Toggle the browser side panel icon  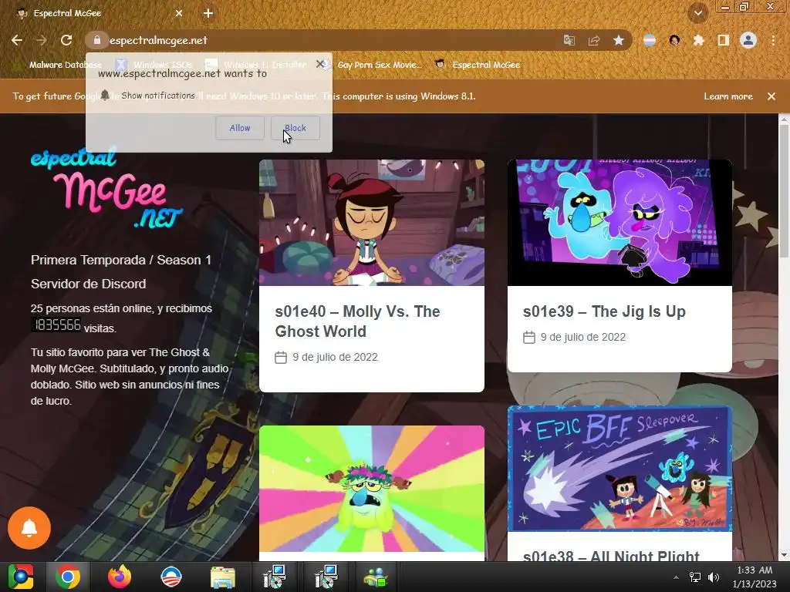coord(724,40)
